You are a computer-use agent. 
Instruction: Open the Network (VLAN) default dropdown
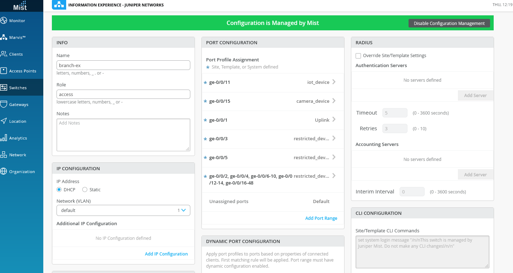point(123,210)
